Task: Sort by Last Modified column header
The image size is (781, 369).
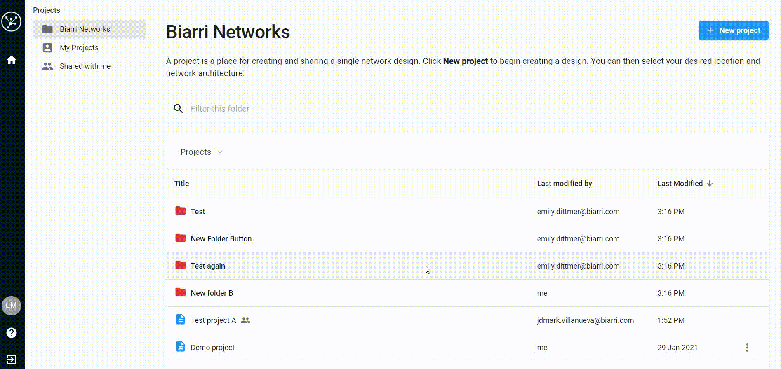Action: [x=680, y=184]
